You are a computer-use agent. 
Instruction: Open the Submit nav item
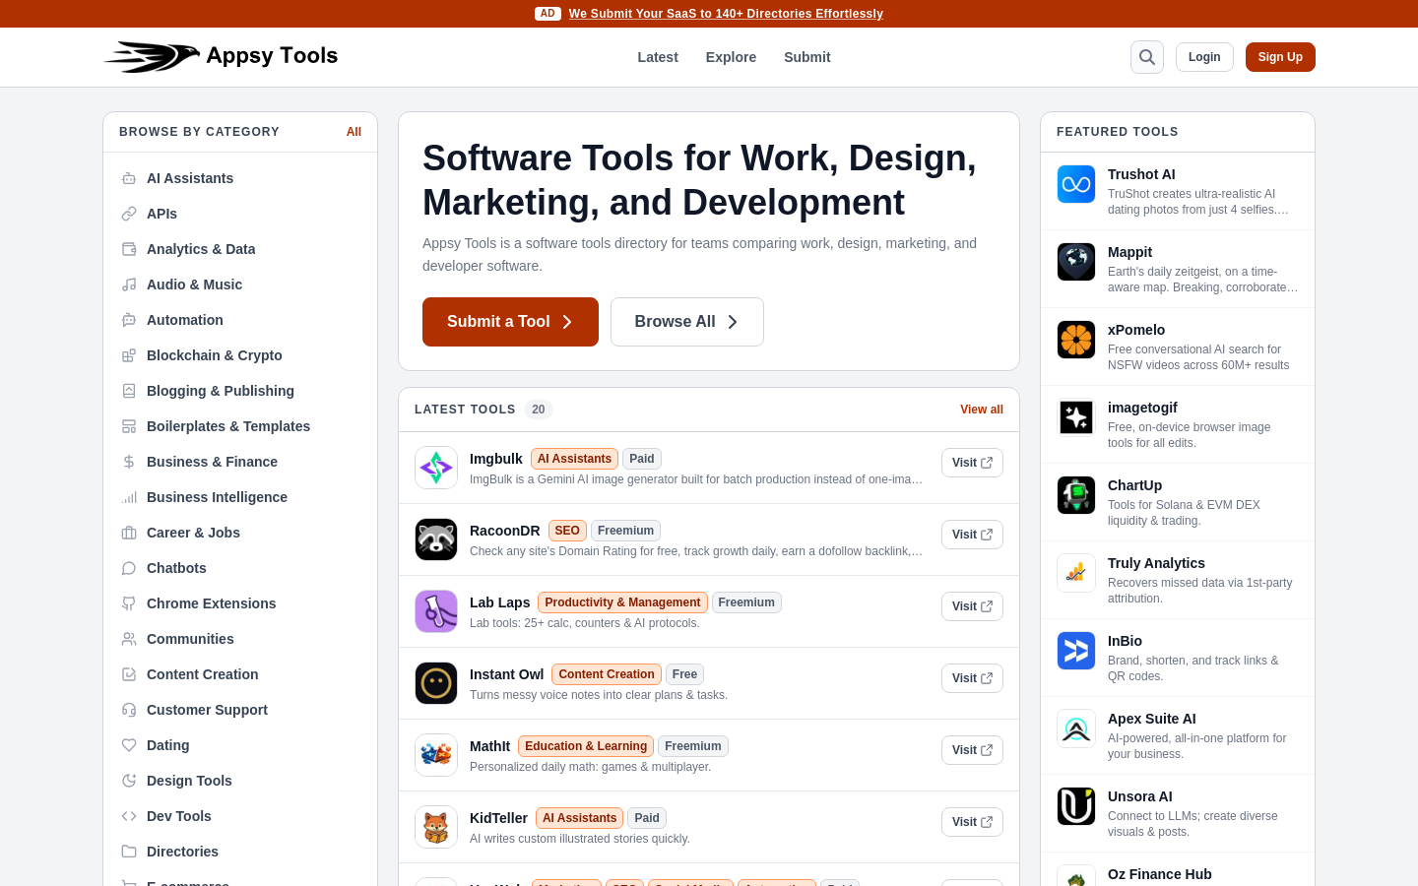[807, 57]
